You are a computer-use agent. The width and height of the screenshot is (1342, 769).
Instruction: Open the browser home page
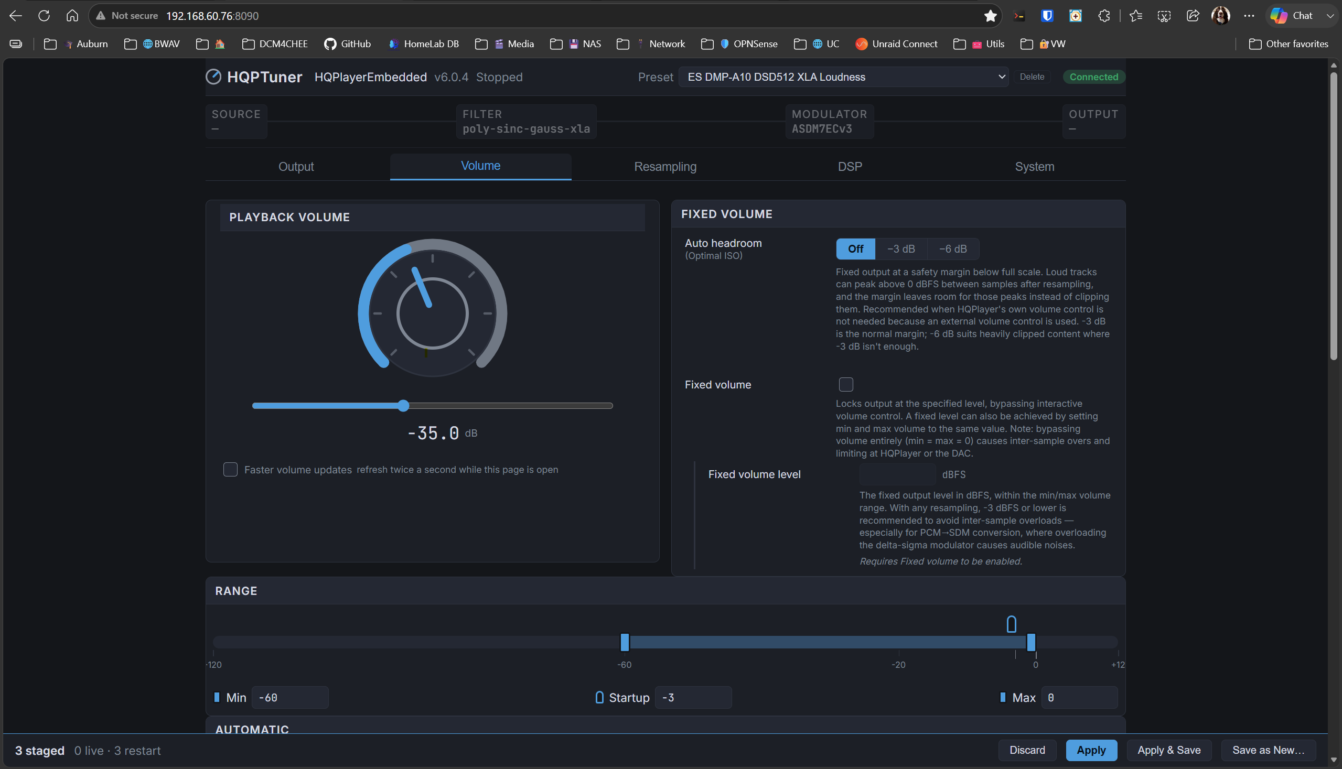coord(72,16)
